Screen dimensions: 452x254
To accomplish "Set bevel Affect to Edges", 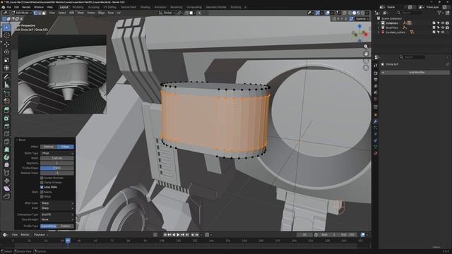I will tap(66, 147).
